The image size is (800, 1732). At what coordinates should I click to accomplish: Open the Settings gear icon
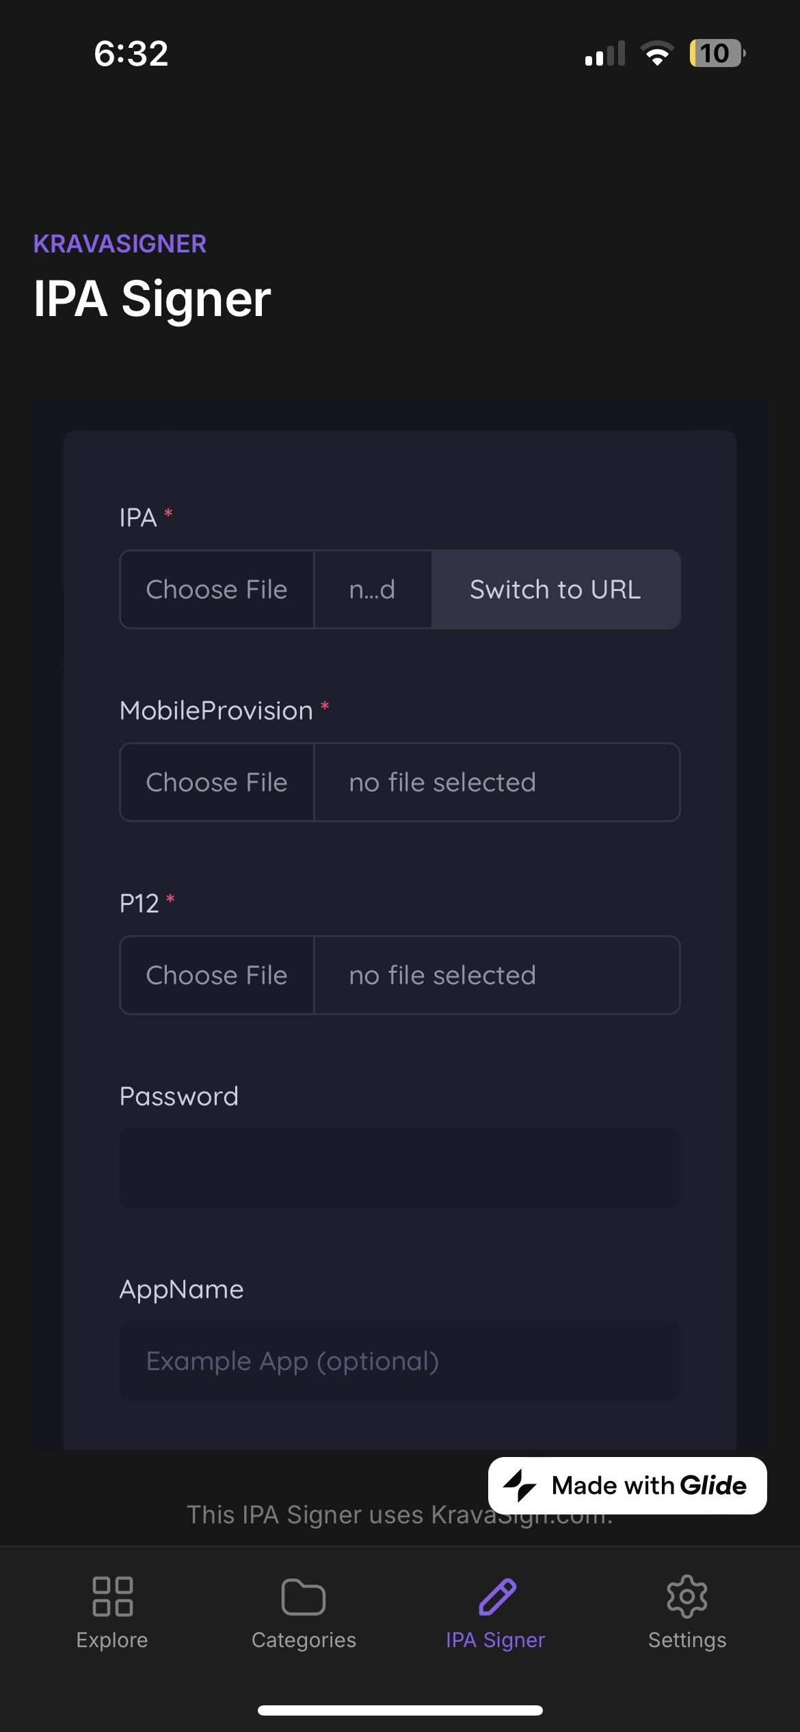tap(686, 1597)
